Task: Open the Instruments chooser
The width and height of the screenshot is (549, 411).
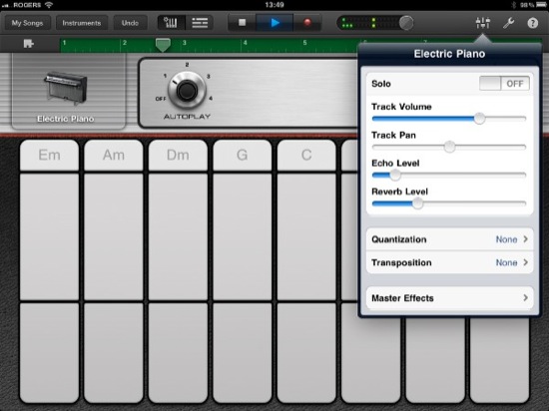Action: (x=82, y=23)
